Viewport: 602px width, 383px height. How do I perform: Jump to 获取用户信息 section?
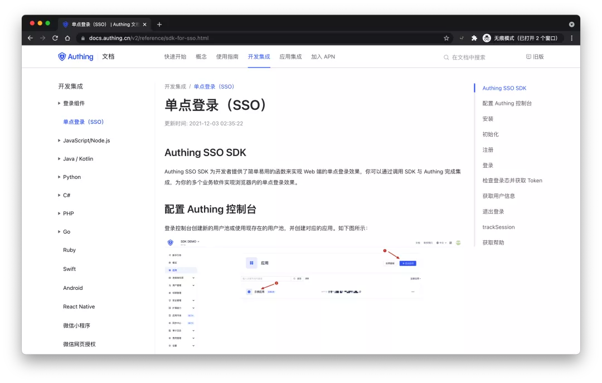(x=499, y=196)
